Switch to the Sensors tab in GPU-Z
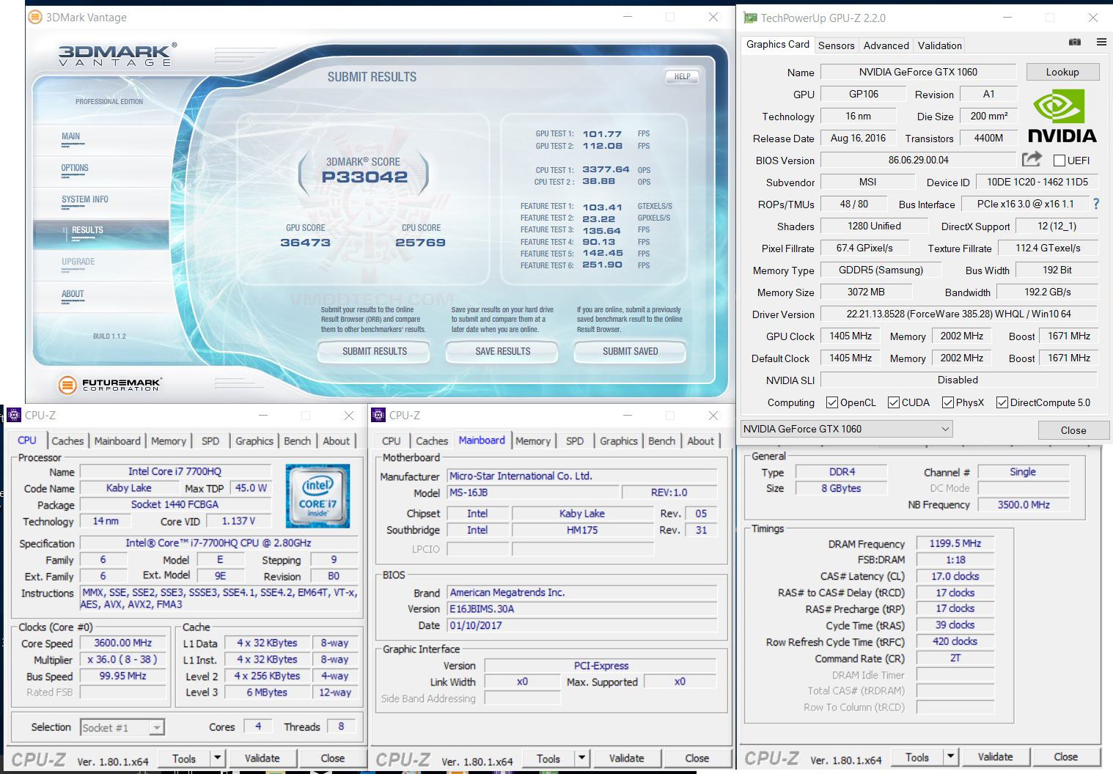 click(x=836, y=45)
